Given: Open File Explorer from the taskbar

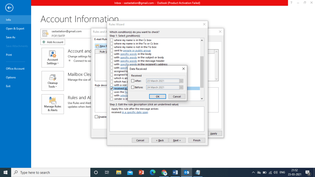Looking at the screenshot, I should 118,172.
